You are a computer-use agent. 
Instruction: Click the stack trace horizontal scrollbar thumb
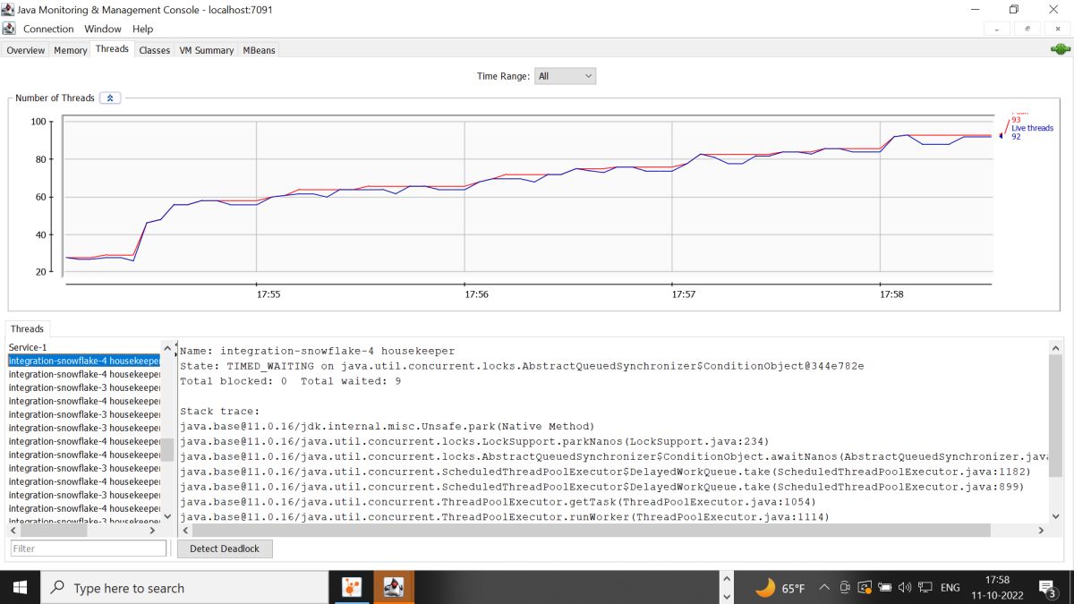pos(591,531)
